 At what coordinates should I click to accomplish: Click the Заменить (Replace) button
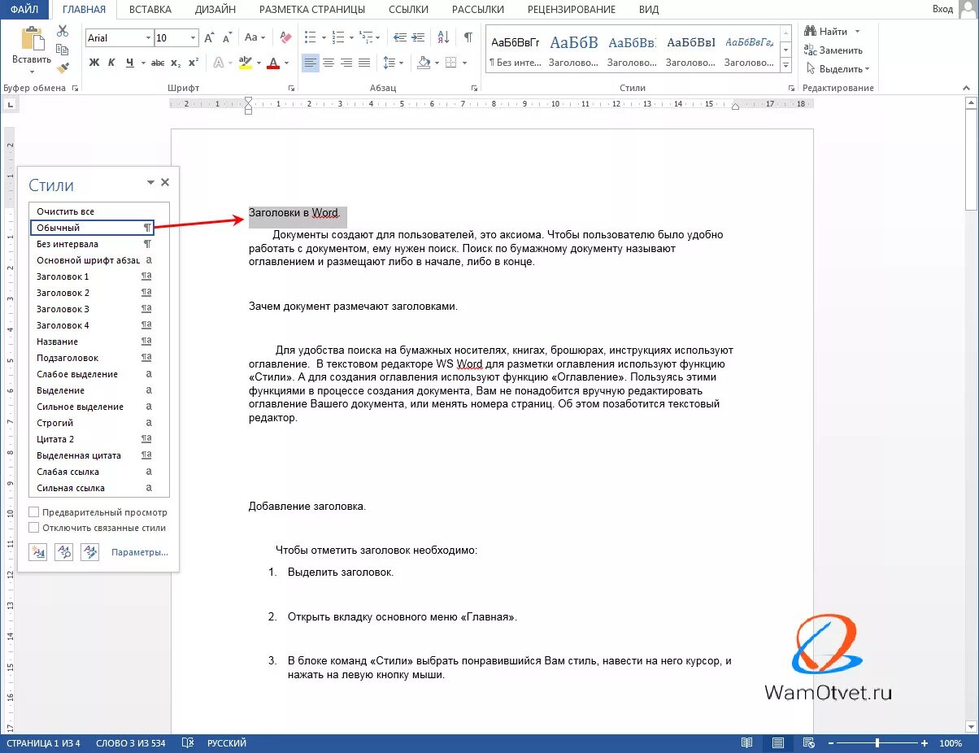(x=833, y=50)
